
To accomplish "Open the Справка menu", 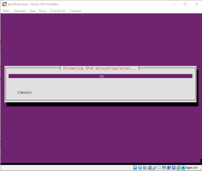I will click(x=75, y=11).
